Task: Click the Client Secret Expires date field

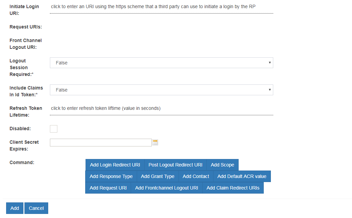Action: coord(100,142)
